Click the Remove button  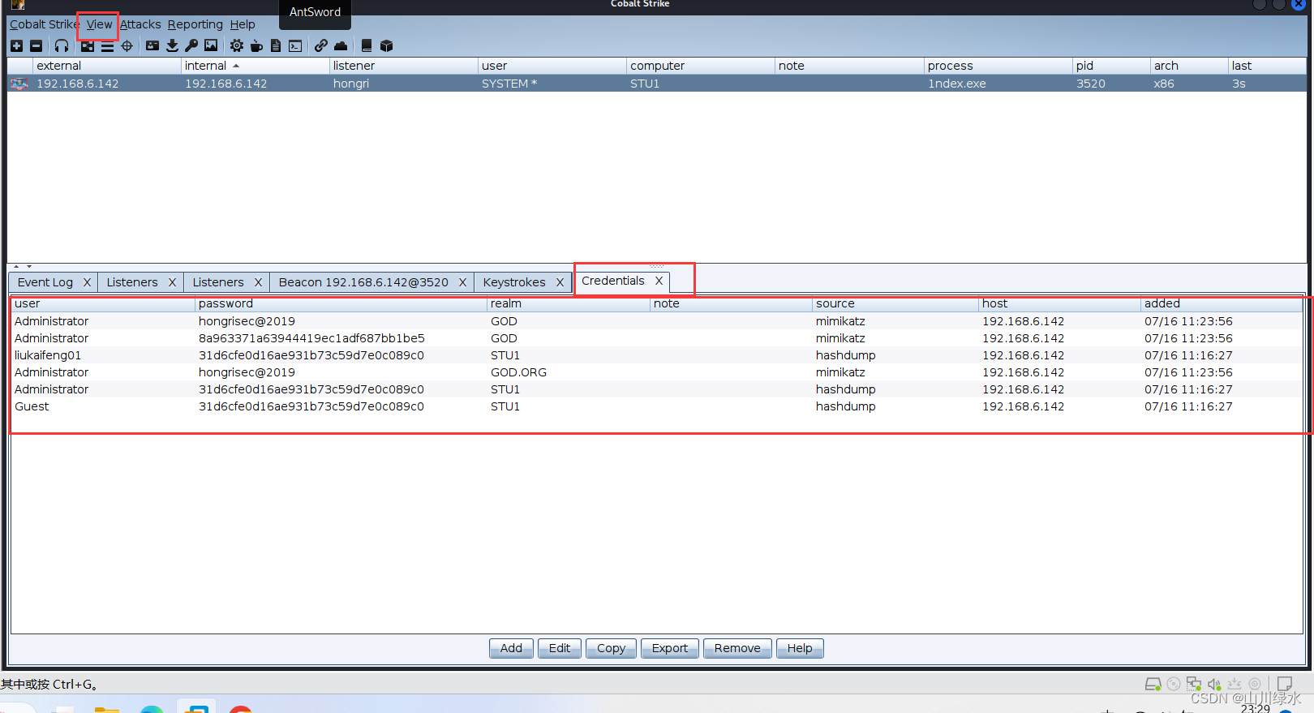737,648
